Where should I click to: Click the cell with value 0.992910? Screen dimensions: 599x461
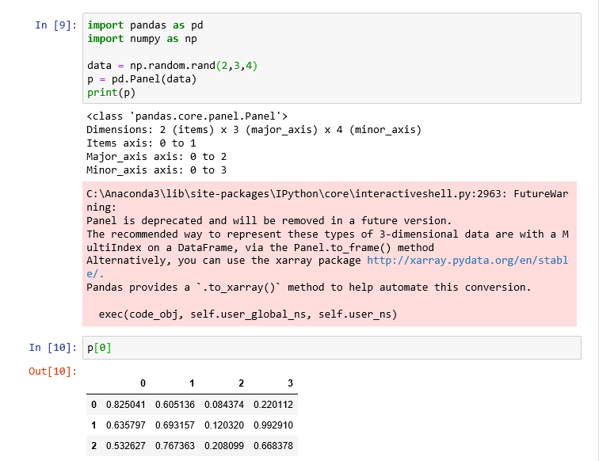pyautogui.click(x=273, y=425)
